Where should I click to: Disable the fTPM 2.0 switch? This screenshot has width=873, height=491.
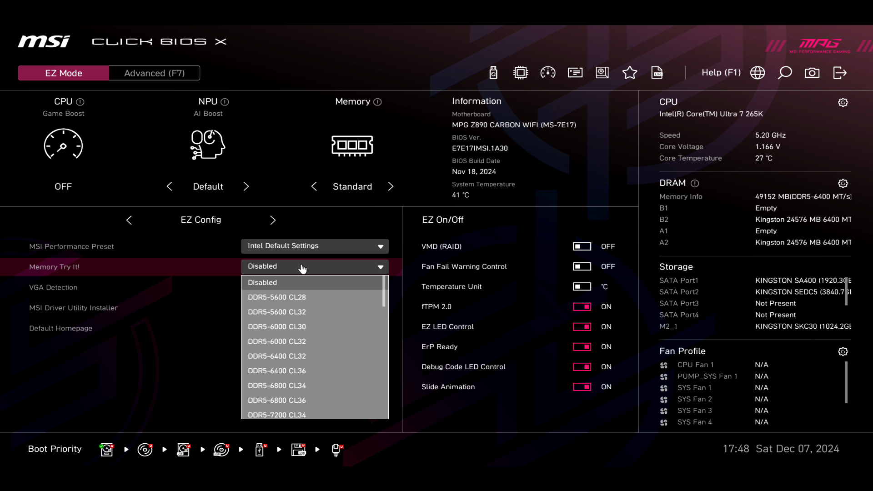(x=582, y=307)
